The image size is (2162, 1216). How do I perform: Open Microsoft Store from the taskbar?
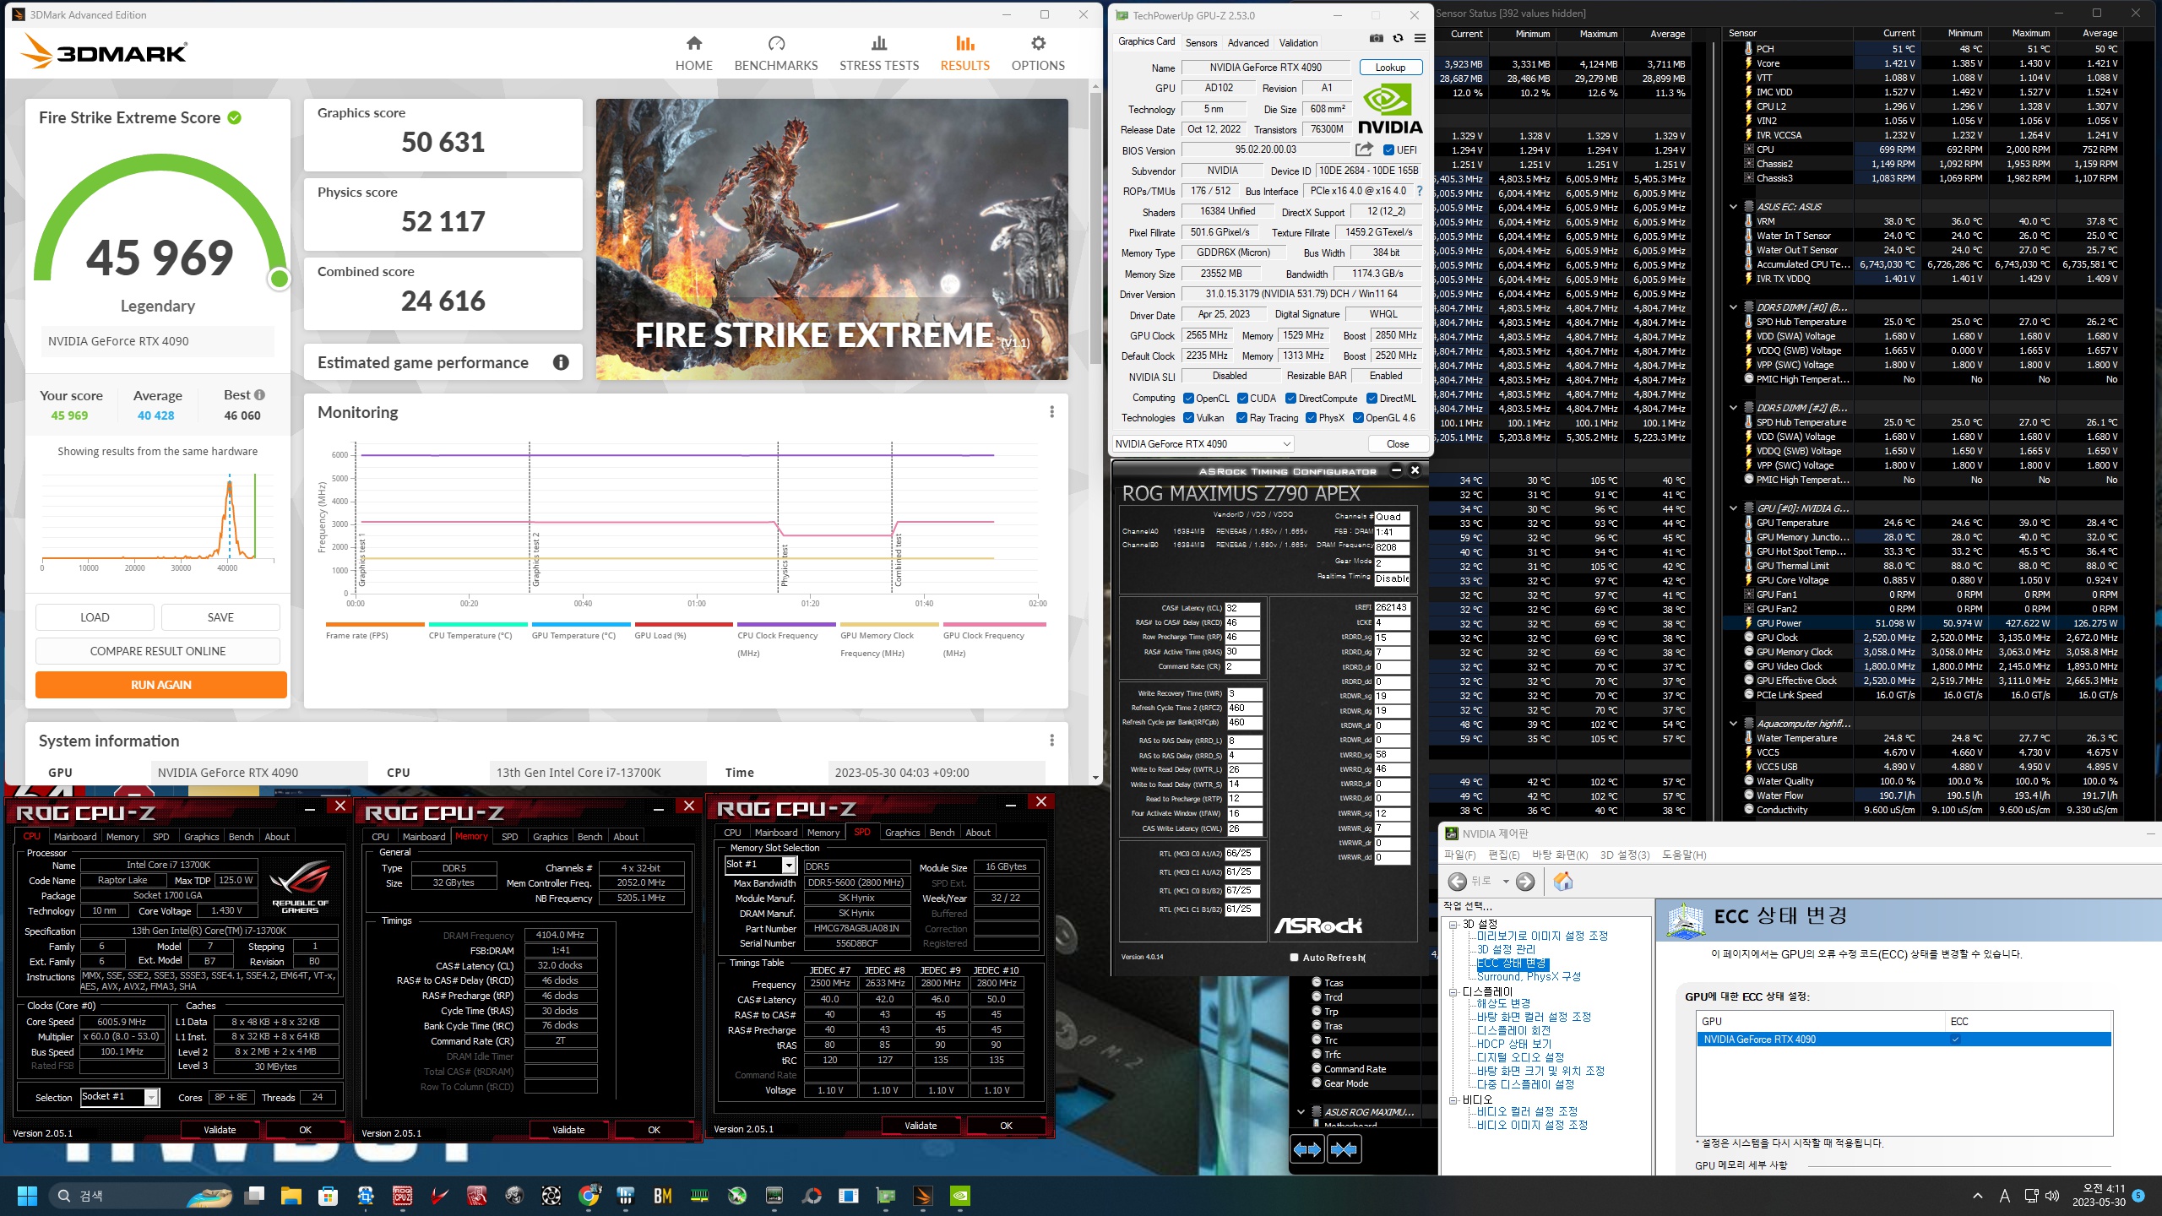coord(329,1196)
